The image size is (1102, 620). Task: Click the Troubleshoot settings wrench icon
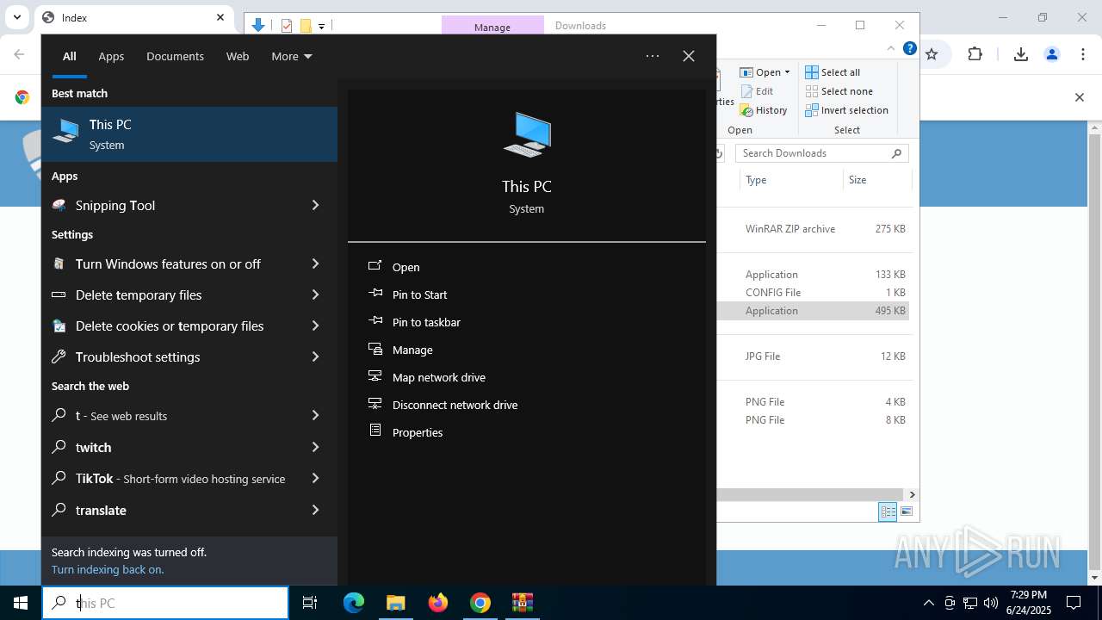pos(59,356)
